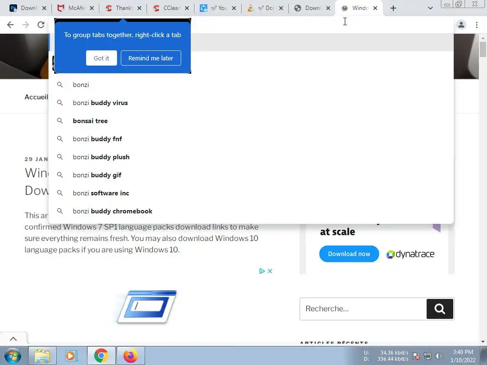Select 'bonzi buddy gif' suggestion

(251, 175)
